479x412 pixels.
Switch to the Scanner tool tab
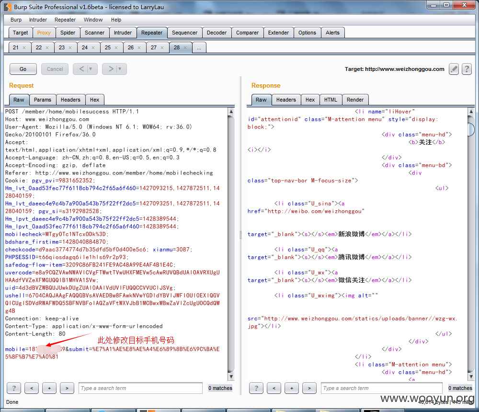[95, 33]
